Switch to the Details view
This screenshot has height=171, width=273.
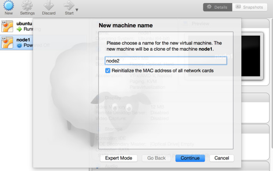(218, 7)
